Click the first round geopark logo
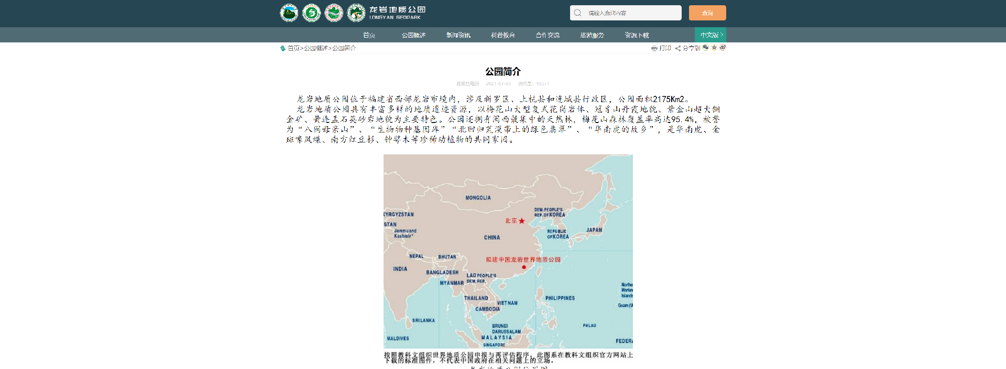 point(289,13)
